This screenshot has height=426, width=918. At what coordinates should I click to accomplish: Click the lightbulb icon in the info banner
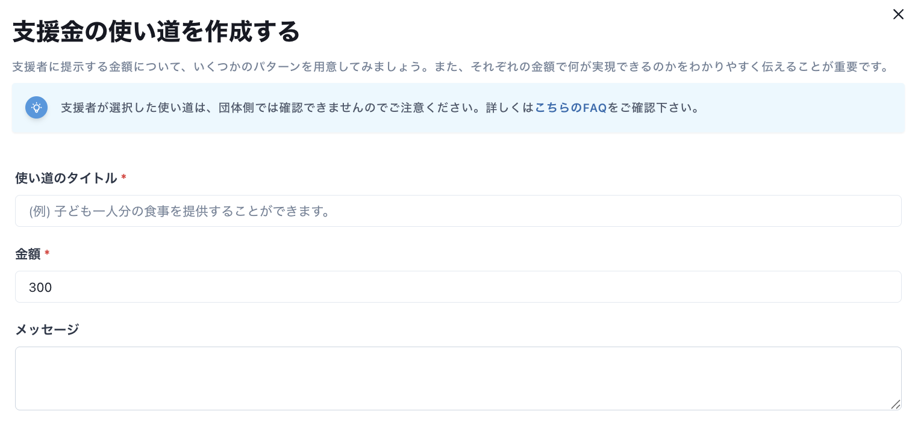pyautogui.click(x=36, y=107)
